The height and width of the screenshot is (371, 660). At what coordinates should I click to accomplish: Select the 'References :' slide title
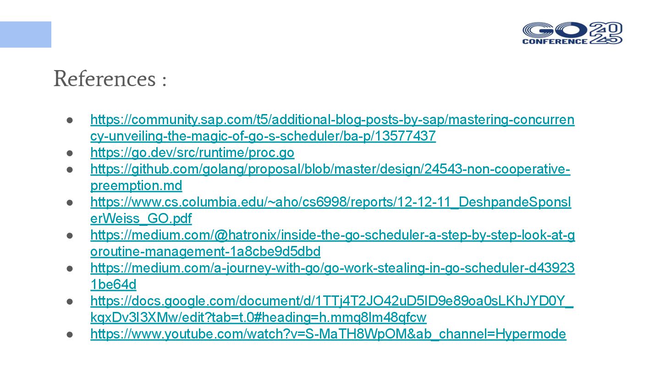110,78
